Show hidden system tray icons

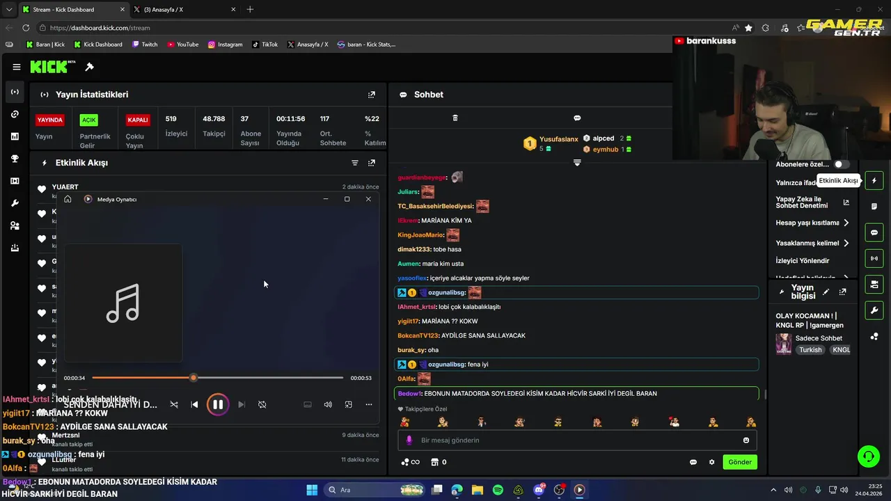(x=773, y=490)
